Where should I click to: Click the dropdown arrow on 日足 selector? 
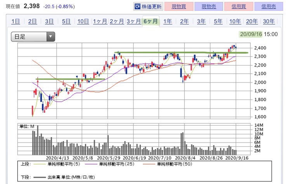pos(51,36)
